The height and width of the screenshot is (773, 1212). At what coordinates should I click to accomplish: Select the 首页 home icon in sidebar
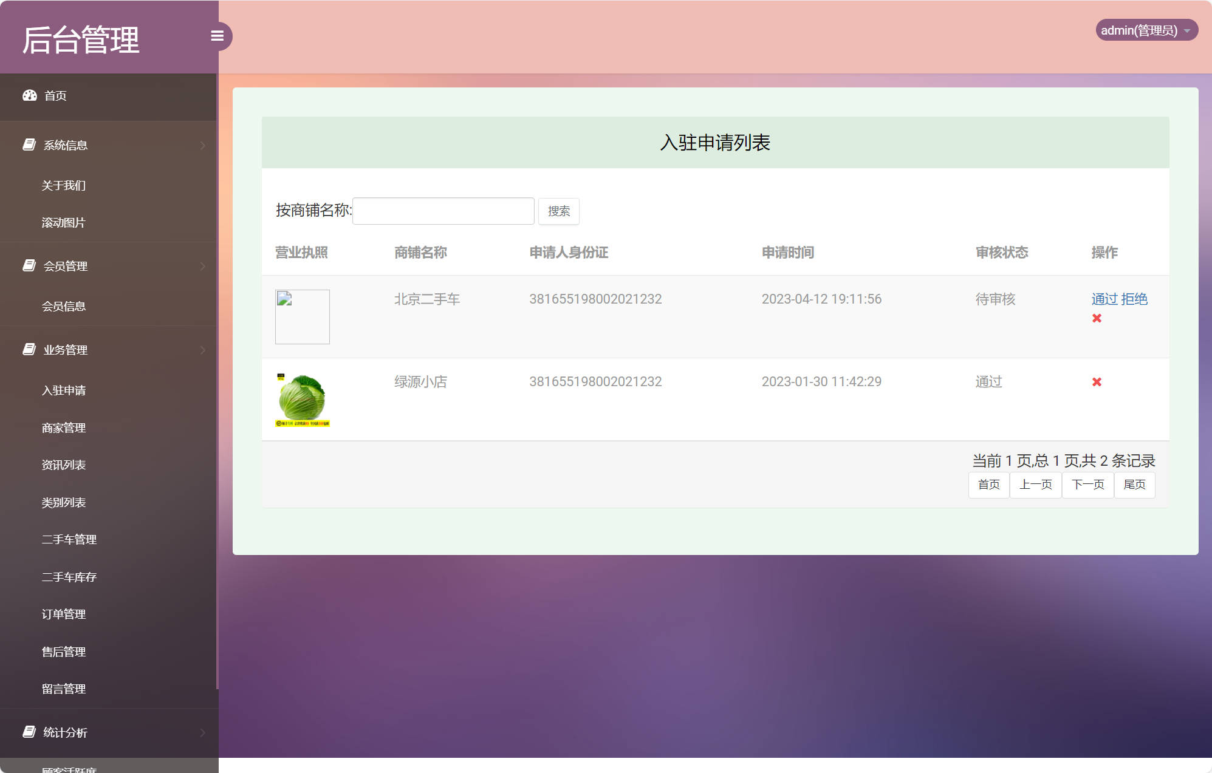point(31,95)
